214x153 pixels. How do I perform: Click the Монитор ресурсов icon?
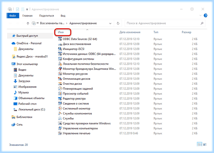pos(60,74)
